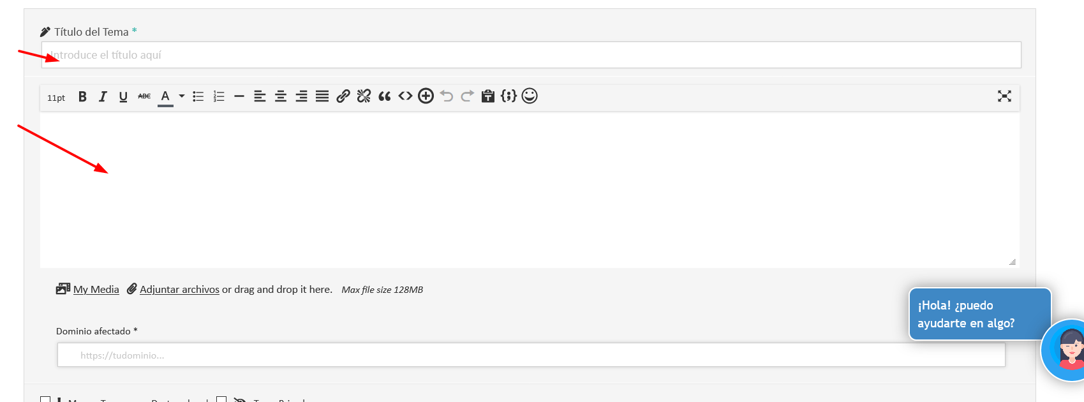The image size is (1084, 402).
Task: Apply italic formatting
Action: click(103, 96)
